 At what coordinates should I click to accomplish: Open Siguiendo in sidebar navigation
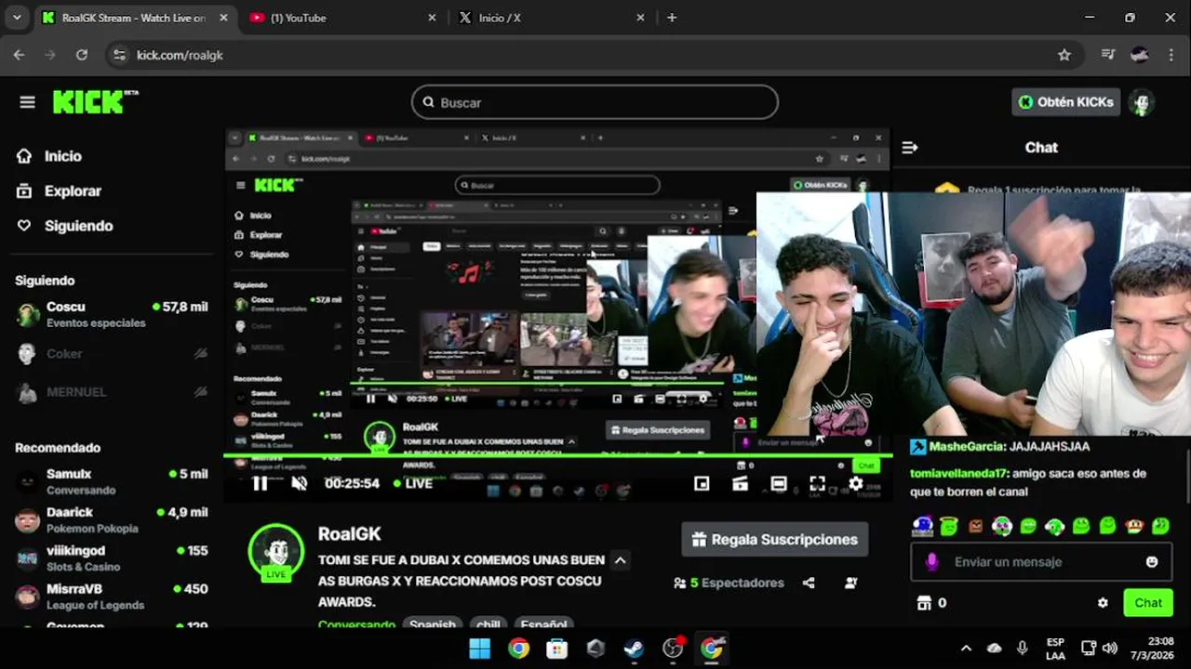(64, 226)
